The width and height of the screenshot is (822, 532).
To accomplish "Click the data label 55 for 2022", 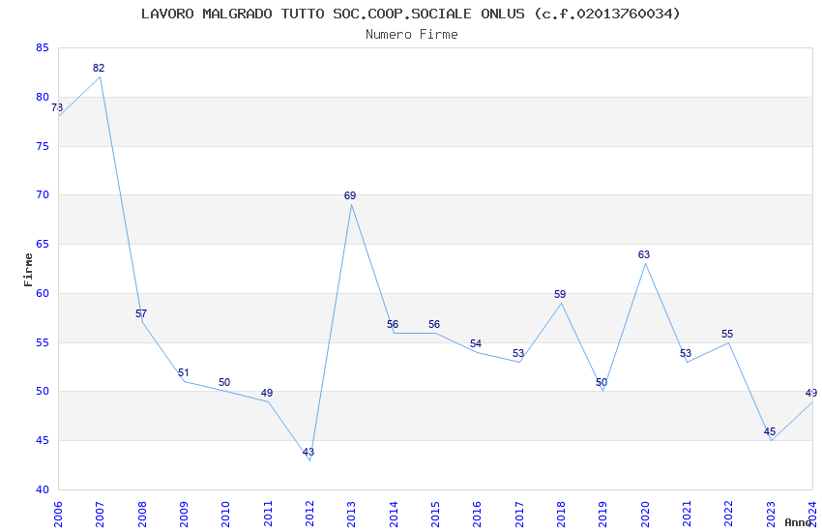I will [727, 334].
